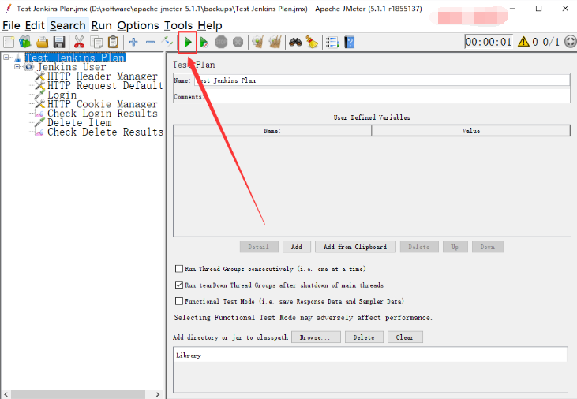Image resolution: width=577 pixels, height=399 pixels.
Task: Select the Login sampler in tree
Action: point(62,95)
